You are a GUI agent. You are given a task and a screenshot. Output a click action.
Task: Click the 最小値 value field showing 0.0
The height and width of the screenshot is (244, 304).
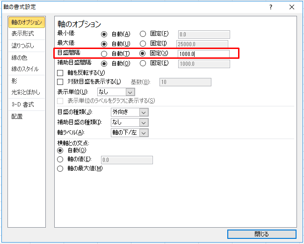tap(204, 35)
